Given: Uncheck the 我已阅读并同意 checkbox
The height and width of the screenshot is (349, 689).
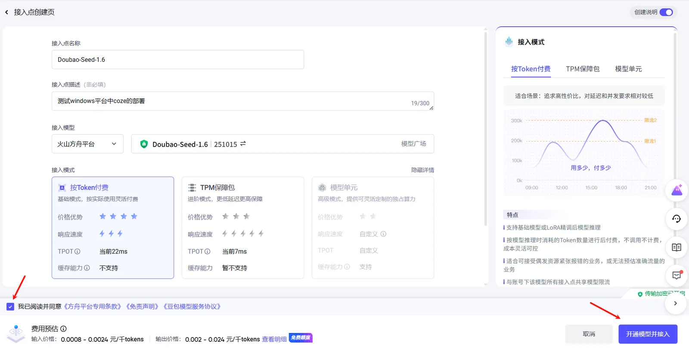Looking at the screenshot, I should point(10,306).
